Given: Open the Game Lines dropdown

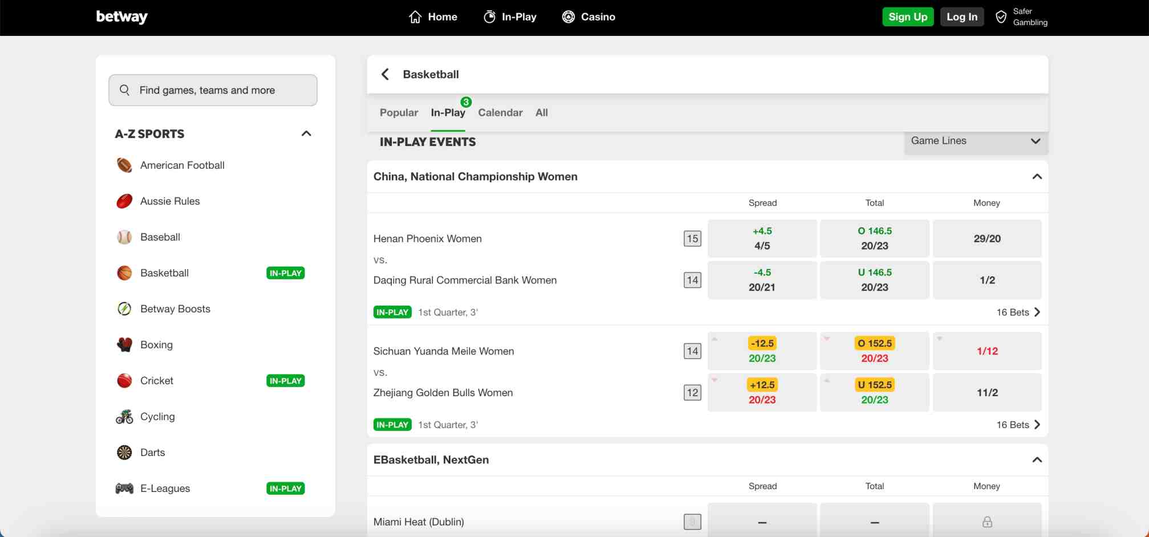Looking at the screenshot, I should point(975,141).
